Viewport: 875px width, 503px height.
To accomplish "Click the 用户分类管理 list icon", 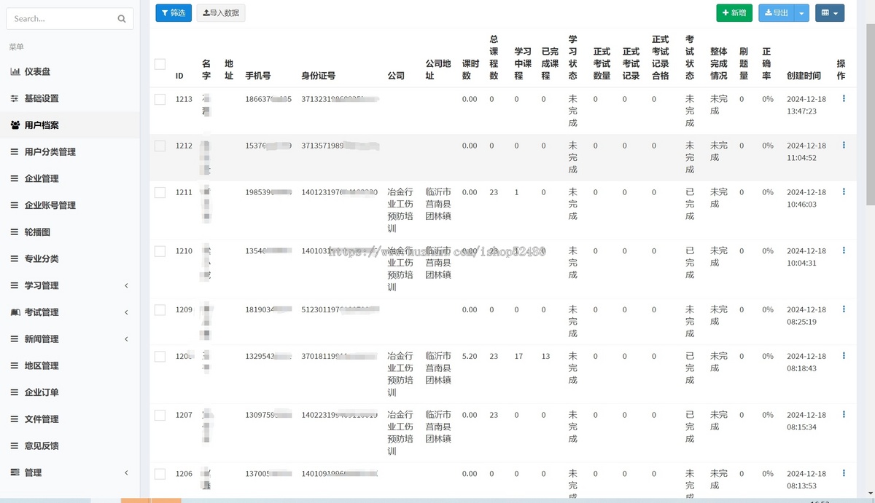I will click(15, 152).
